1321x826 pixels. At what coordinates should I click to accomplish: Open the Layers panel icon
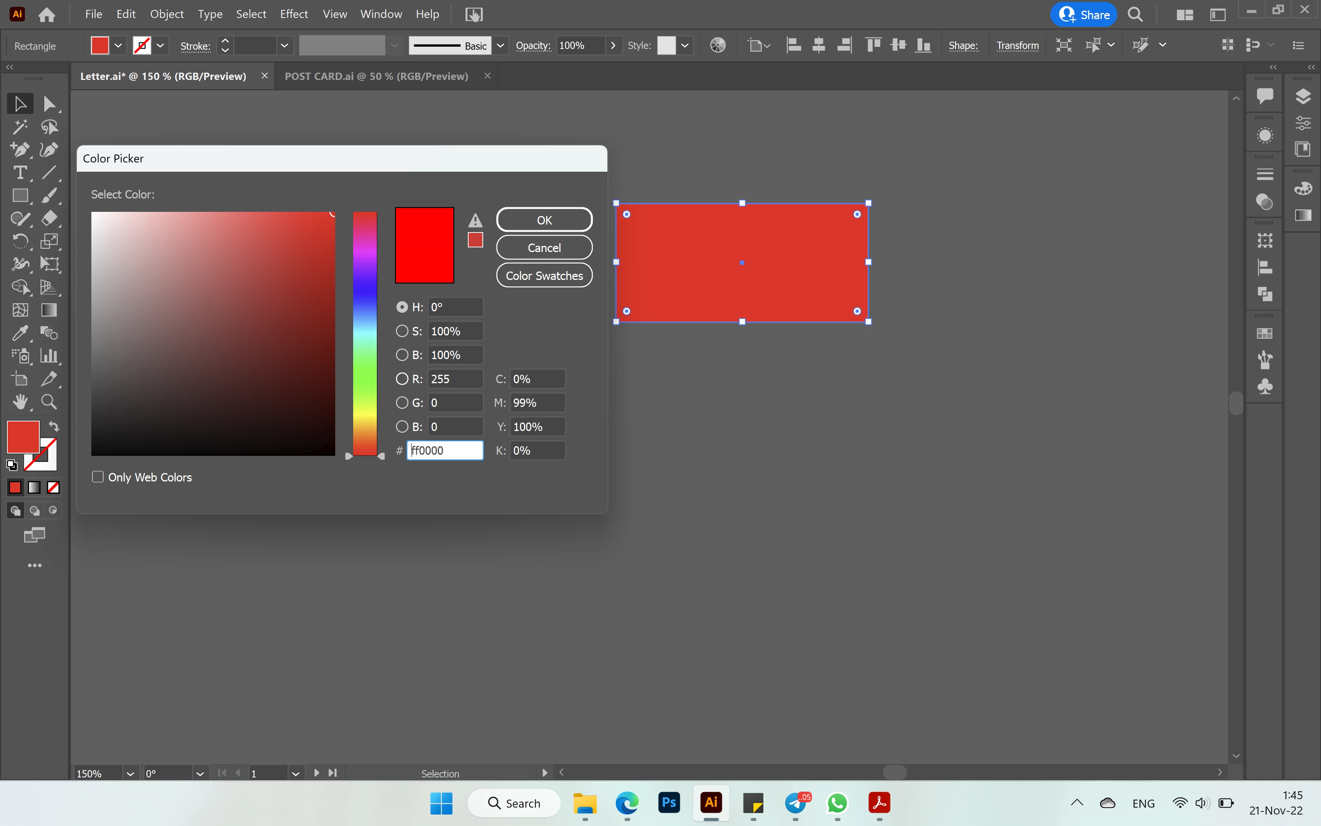tap(1302, 96)
